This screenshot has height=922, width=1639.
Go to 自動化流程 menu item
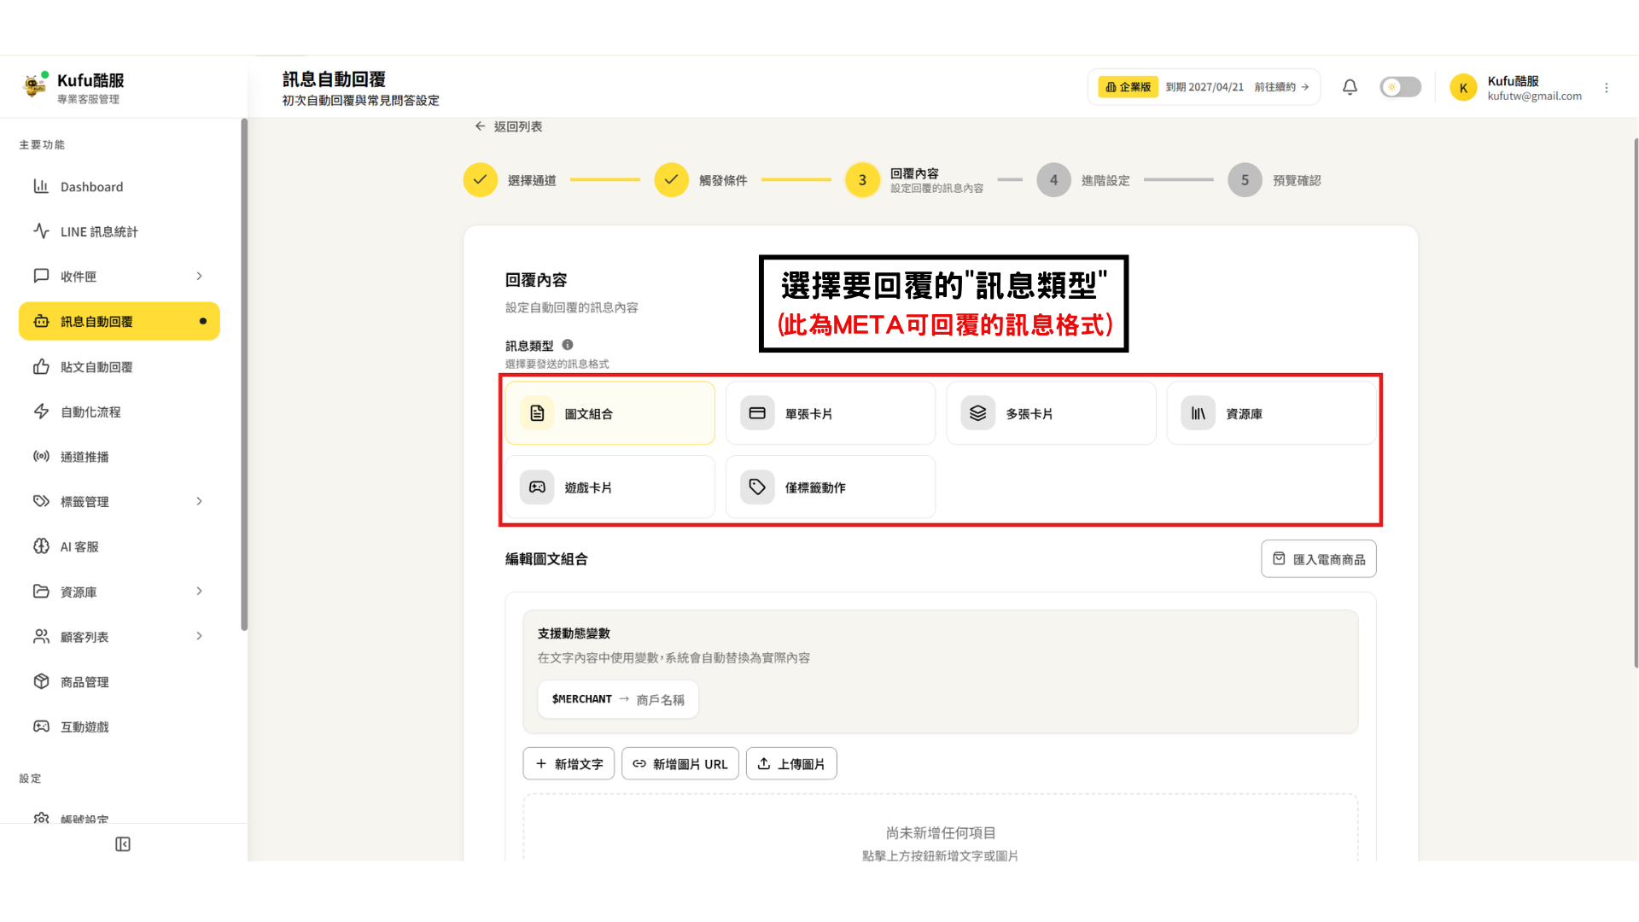(x=120, y=411)
